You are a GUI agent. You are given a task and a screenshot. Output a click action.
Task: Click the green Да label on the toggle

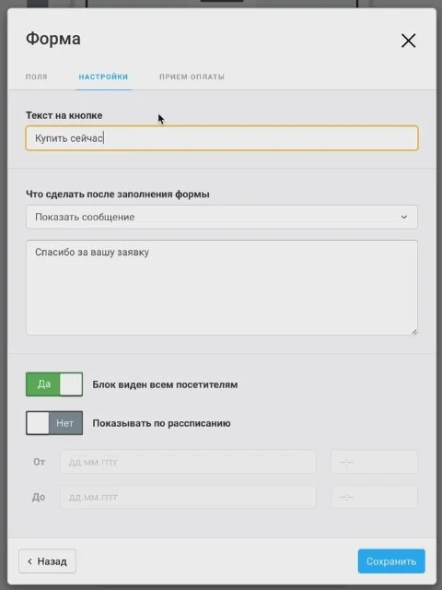[x=43, y=384]
